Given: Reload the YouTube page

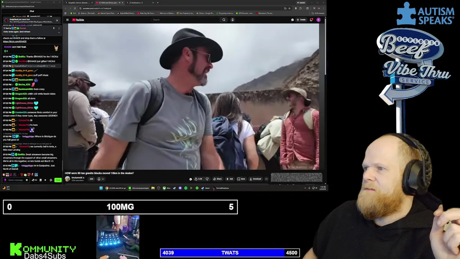Looking at the screenshot, I should [x=75, y=8].
